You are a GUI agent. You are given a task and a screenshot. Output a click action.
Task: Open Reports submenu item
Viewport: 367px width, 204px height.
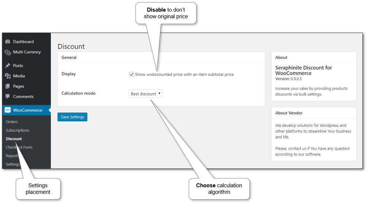pyautogui.click(x=12, y=156)
